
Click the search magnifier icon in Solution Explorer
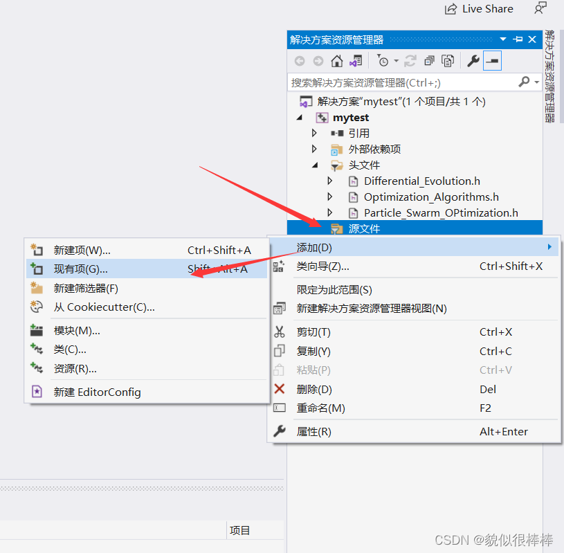[x=524, y=82]
